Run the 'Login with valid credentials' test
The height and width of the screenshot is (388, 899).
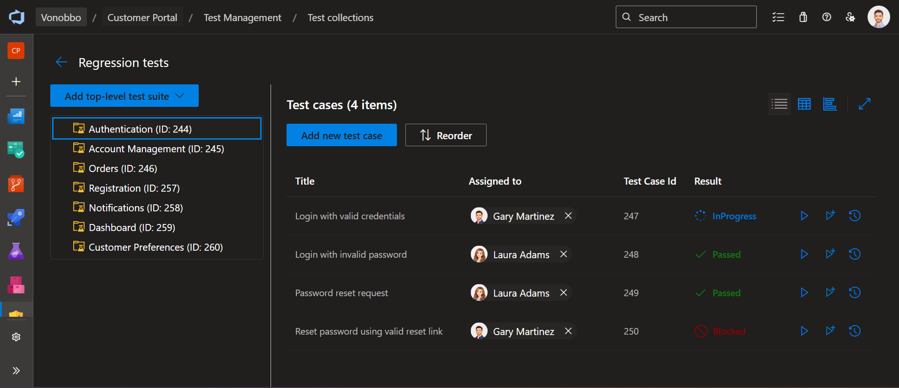(x=804, y=216)
